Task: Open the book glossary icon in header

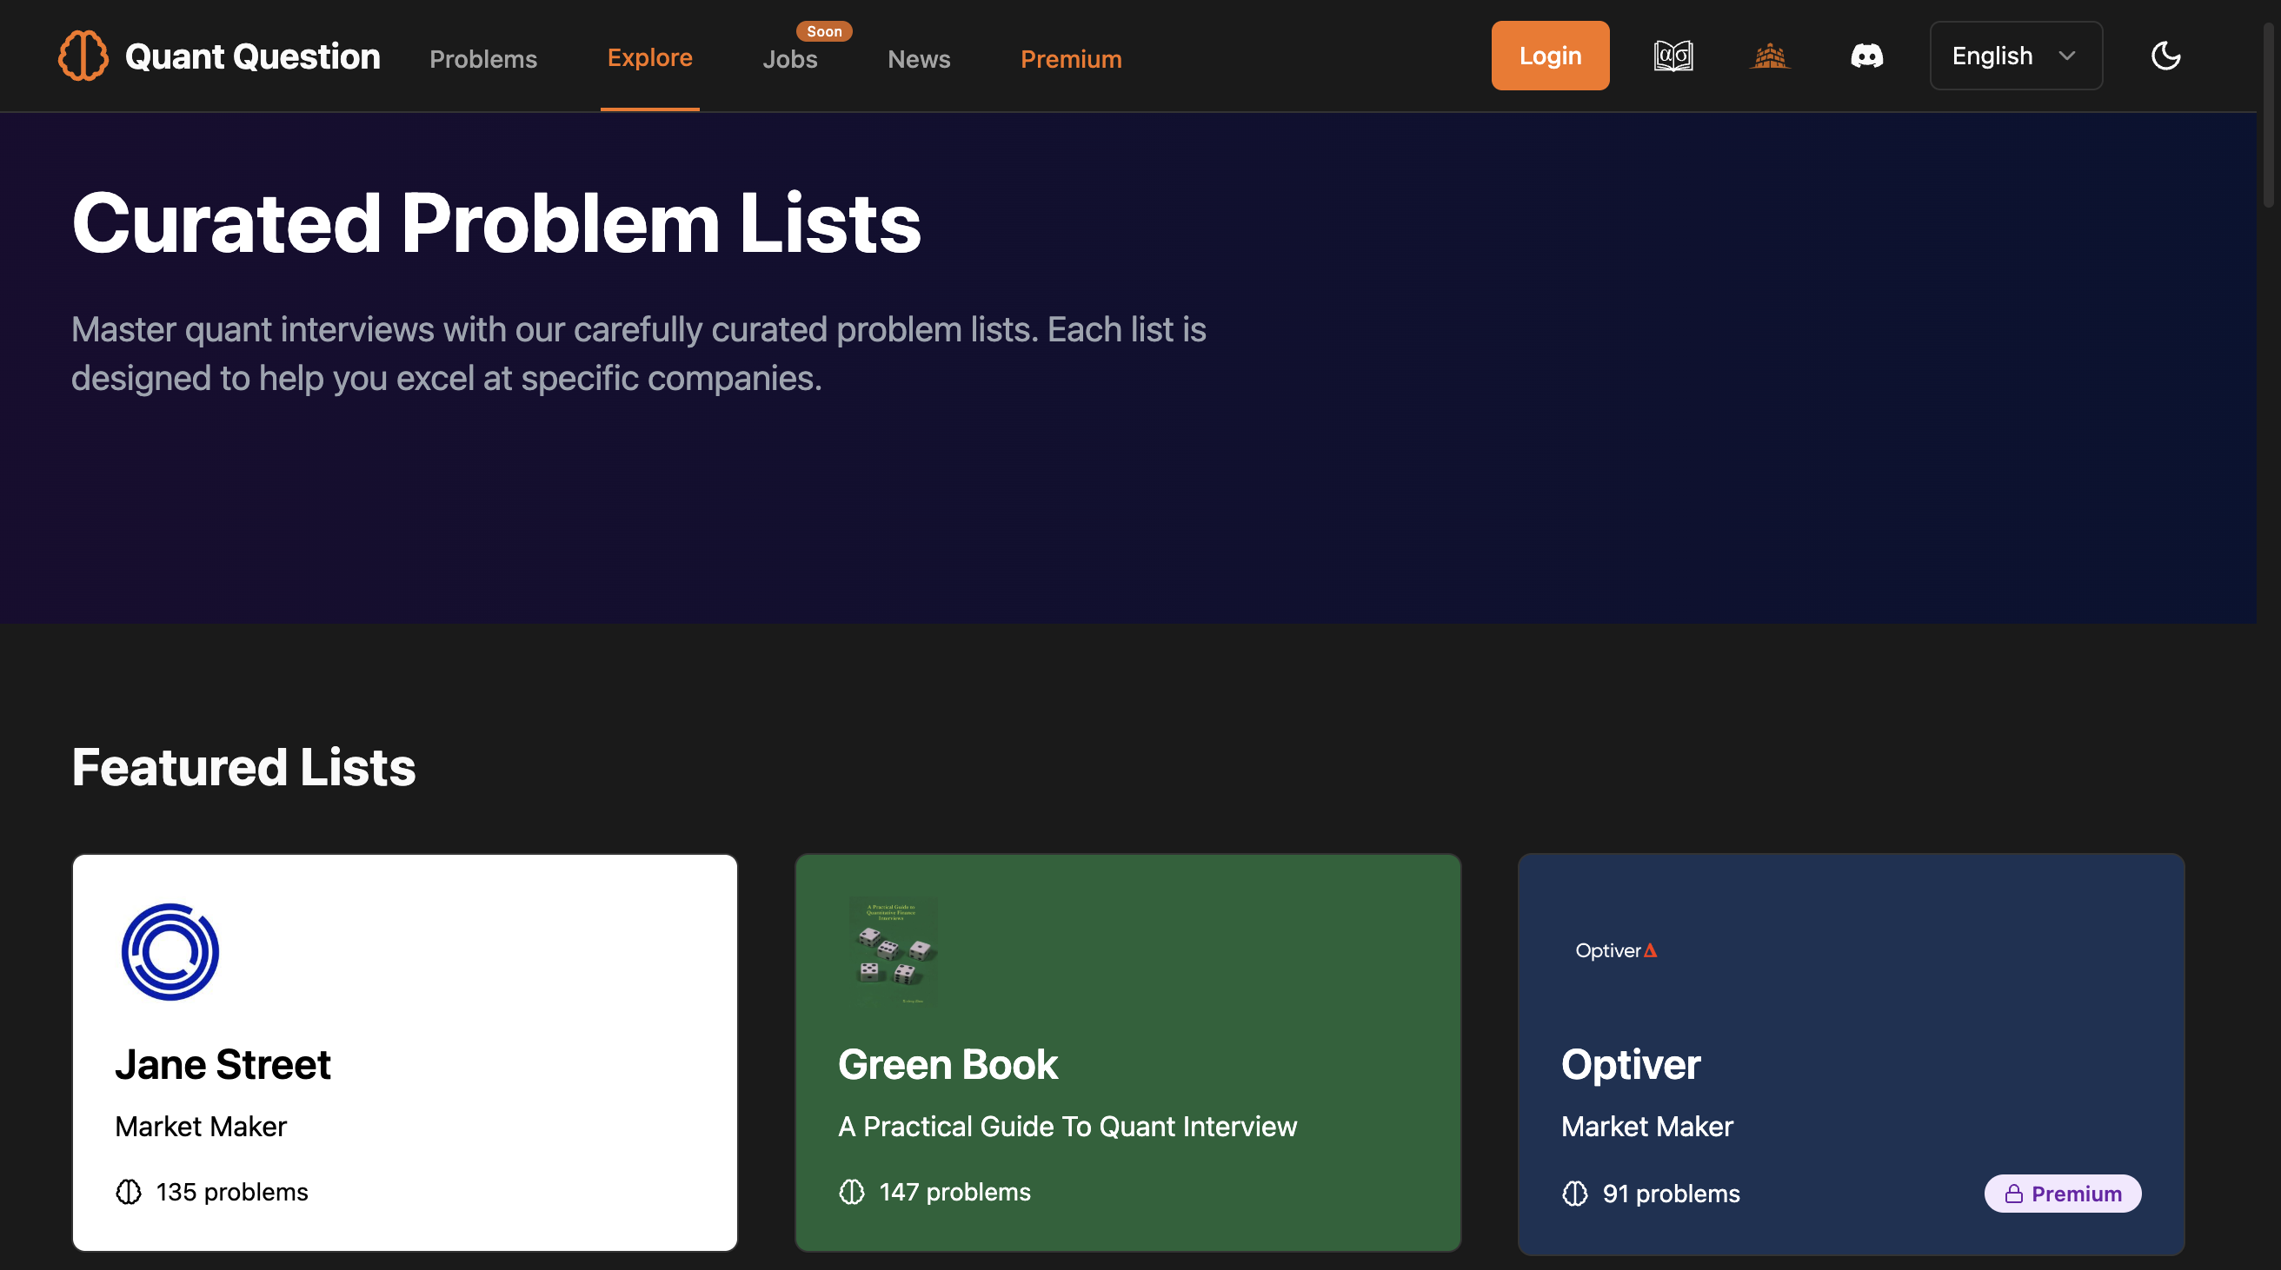Action: 1673,56
